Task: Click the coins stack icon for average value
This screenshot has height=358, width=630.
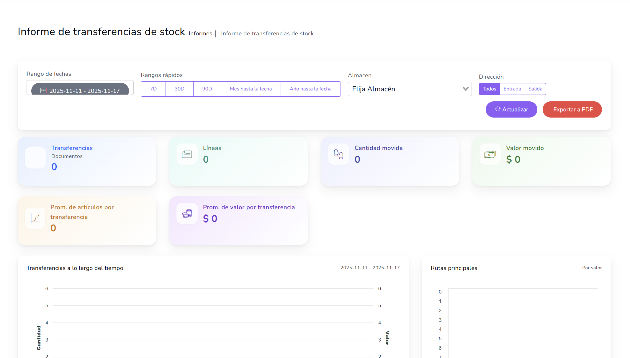Action: tap(187, 213)
